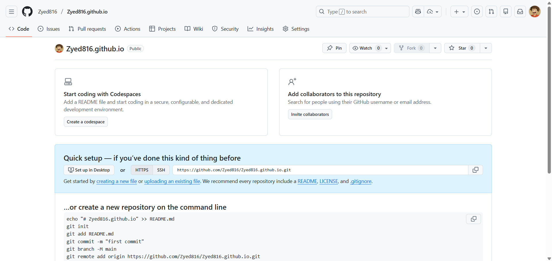The height and width of the screenshot is (261, 552).
Task: Go to GitHub homepage via Octocat logo
Action: click(27, 12)
